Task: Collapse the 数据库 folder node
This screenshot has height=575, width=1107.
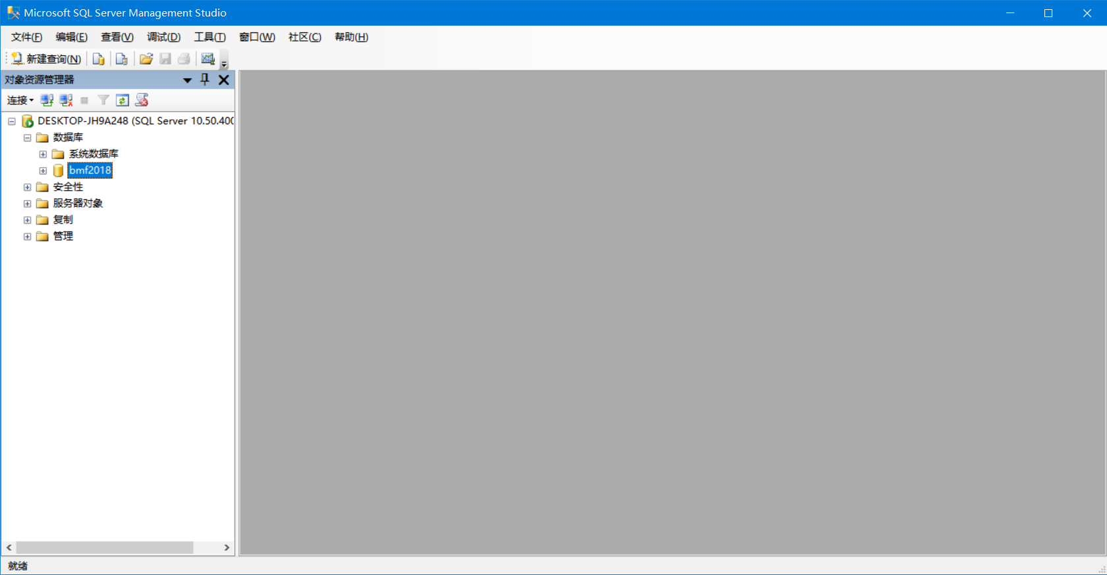Action: coord(27,138)
